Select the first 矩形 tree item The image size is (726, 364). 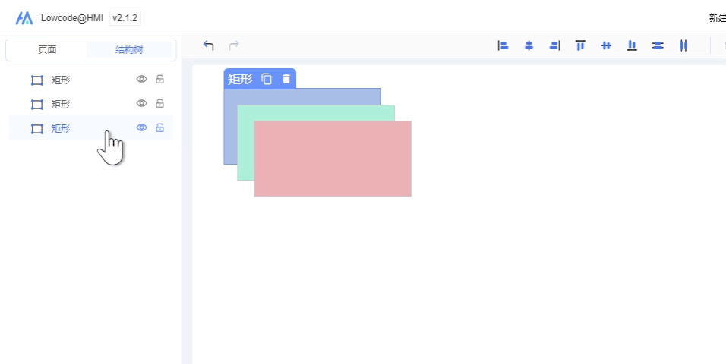tap(61, 80)
